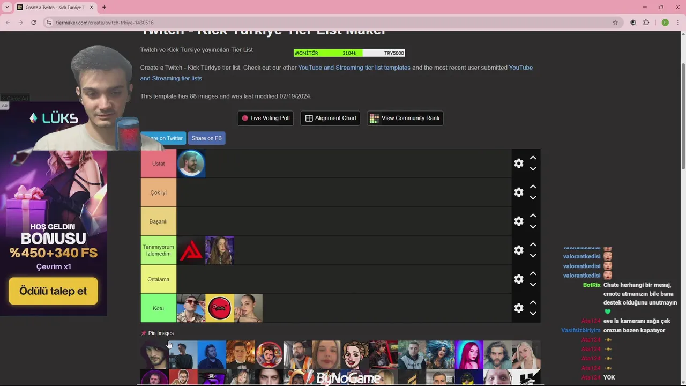The image size is (686, 386).
Task: Move the Başarılı row up
Action: click(533, 216)
